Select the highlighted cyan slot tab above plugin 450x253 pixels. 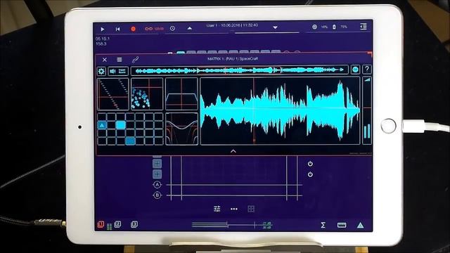[x=181, y=53]
